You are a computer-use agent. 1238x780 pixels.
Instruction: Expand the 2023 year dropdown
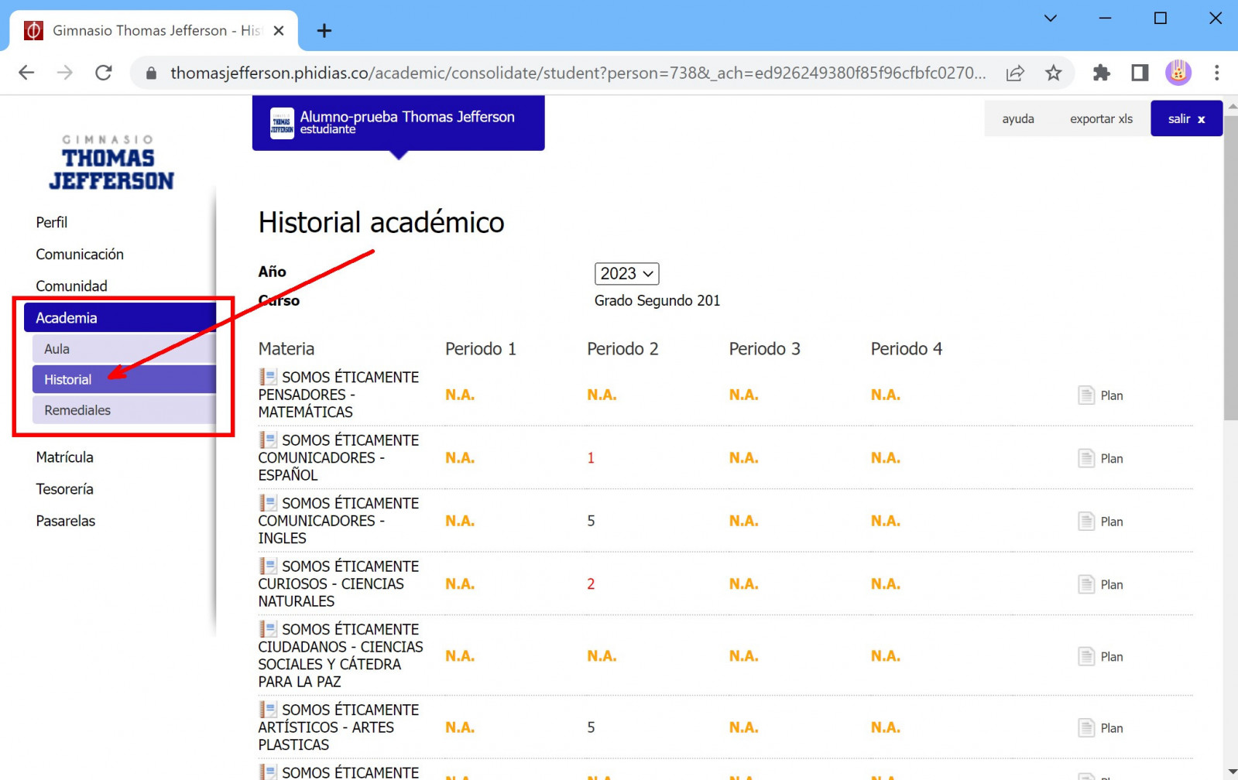tap(626, 274)
